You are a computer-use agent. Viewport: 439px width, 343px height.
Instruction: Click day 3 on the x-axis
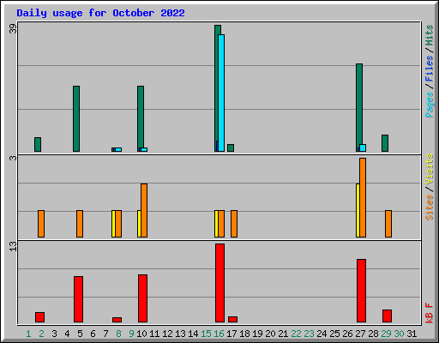[x=54, y=334]
